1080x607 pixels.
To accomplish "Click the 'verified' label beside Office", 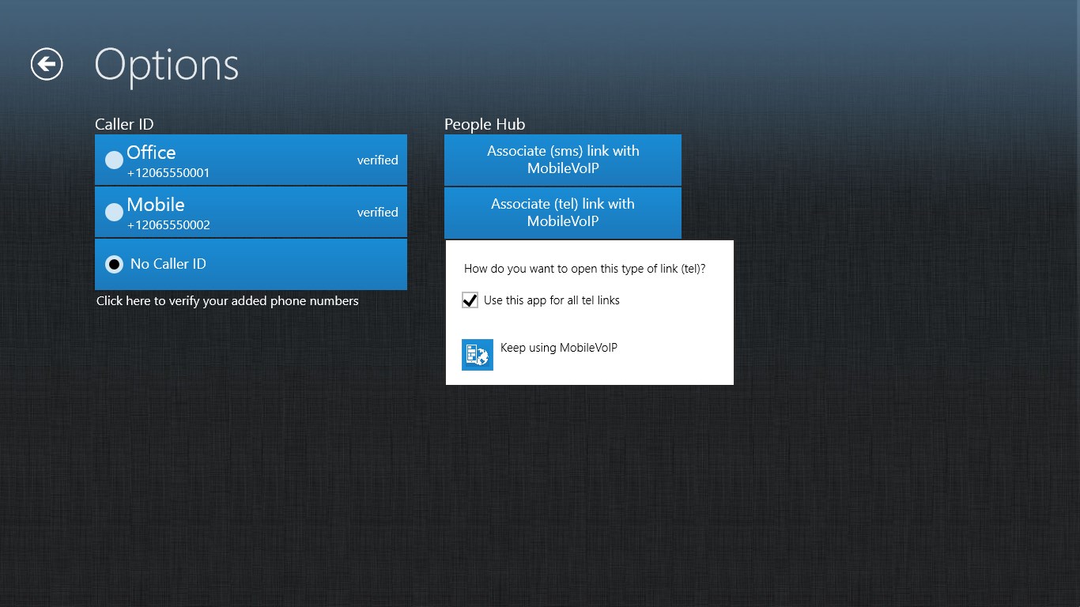I will [377, 160].
